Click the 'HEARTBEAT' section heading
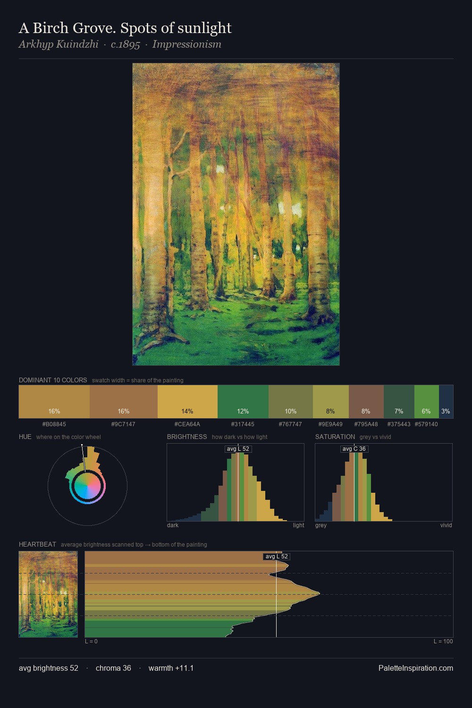Viewport: 472px width, 708px height. 37,544
